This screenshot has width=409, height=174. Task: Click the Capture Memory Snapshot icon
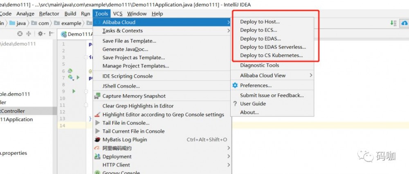point(98,96)
